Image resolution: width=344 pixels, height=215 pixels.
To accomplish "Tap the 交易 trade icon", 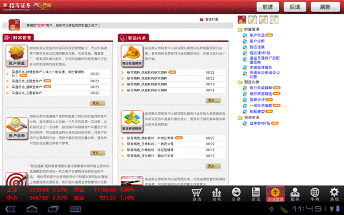I will pos(236,194).
